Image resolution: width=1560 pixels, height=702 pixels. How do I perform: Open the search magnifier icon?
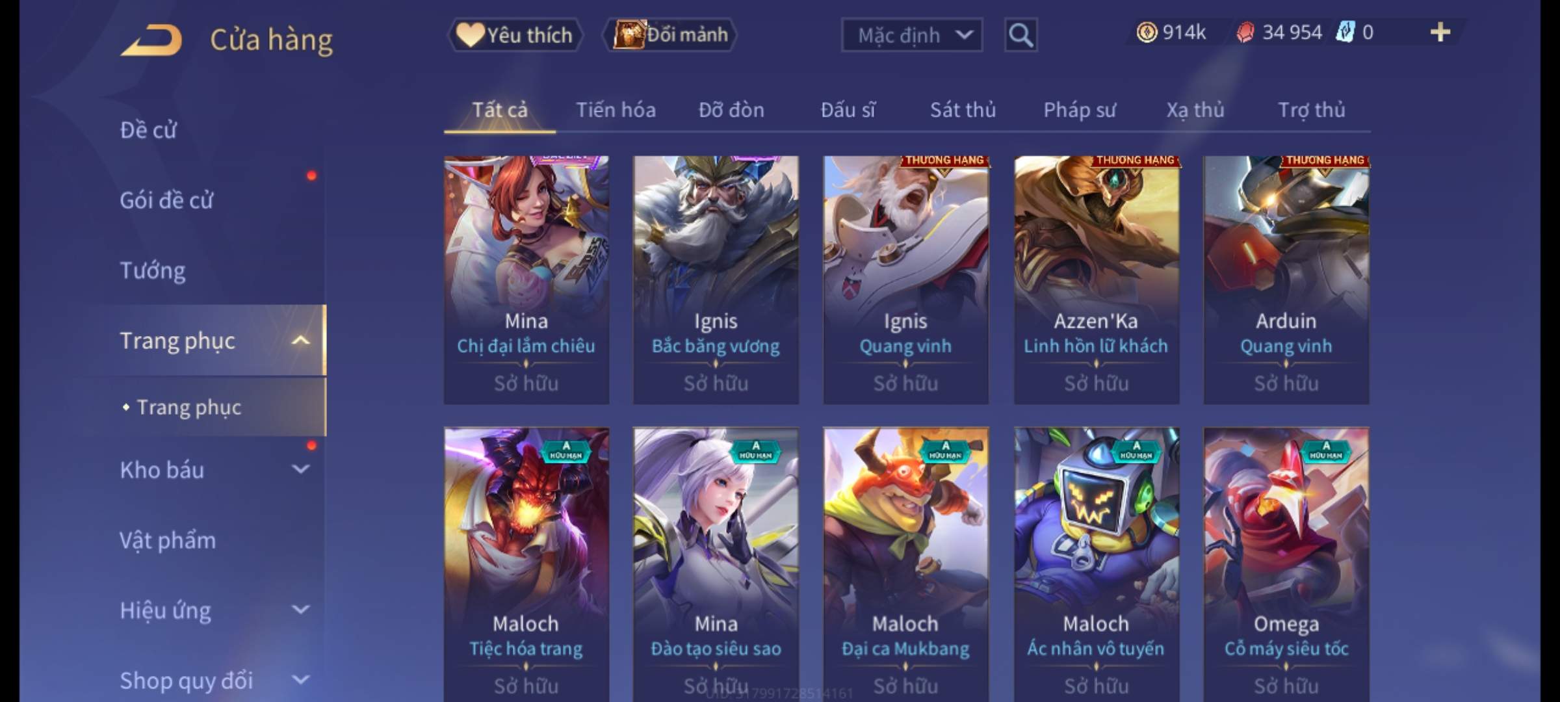[x=1020, y=35]
